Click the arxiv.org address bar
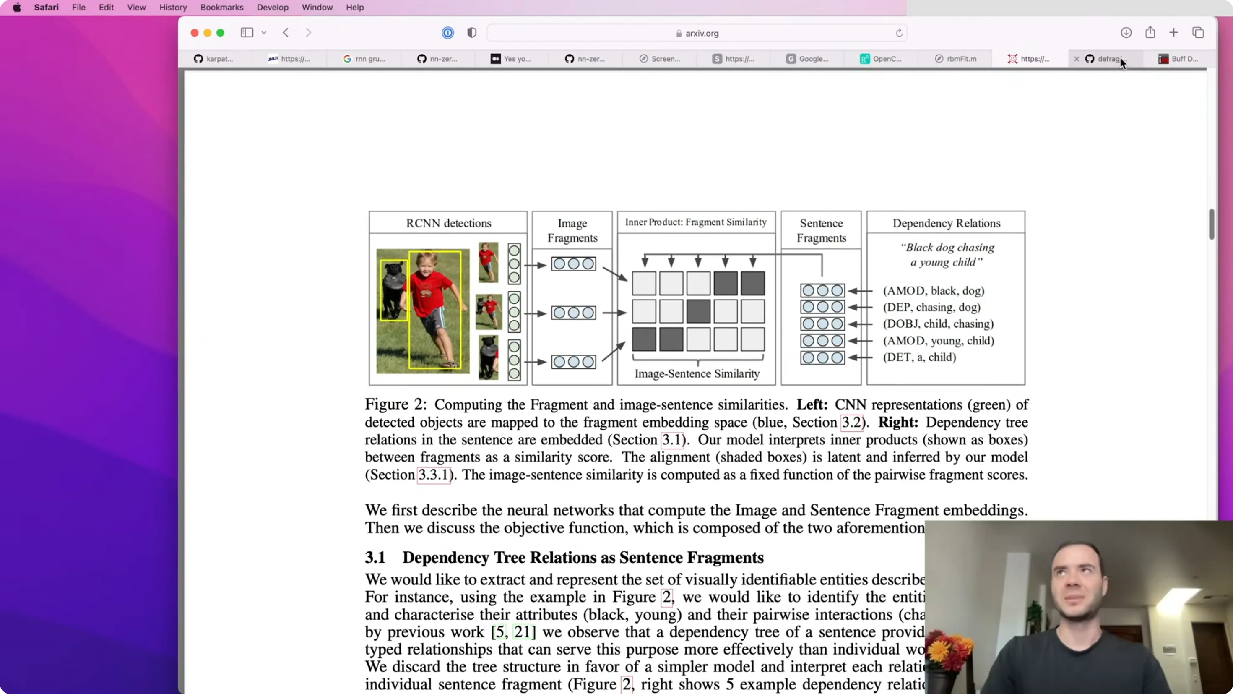The height and width of the screenshot is (694, 1233). 697,33
